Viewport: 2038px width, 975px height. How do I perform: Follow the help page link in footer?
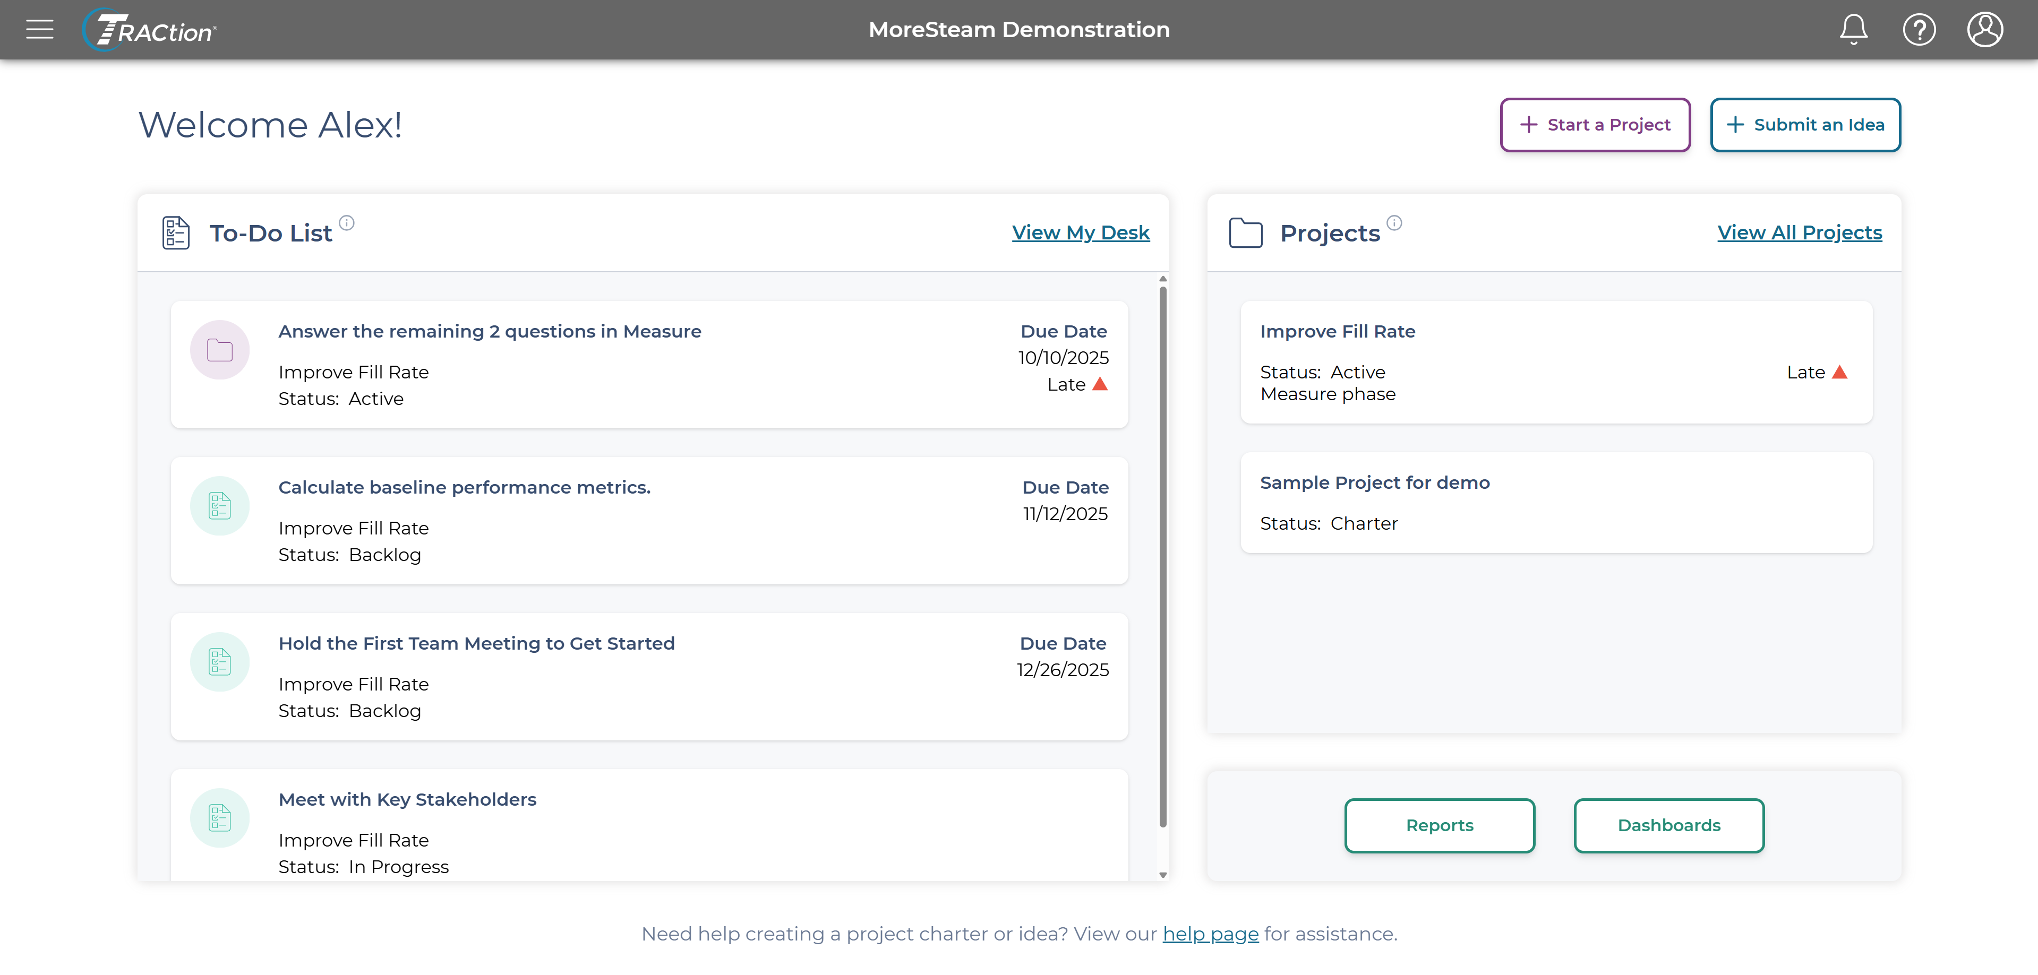(x=1211, y=934)
